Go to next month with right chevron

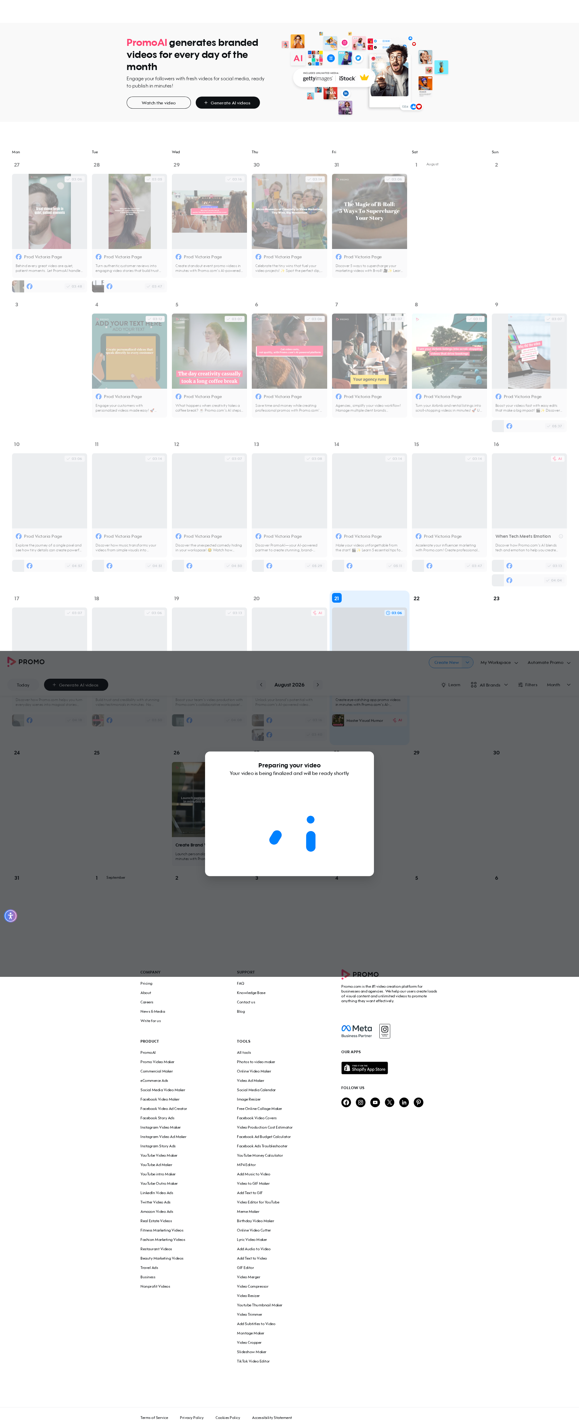coord(318,685)
